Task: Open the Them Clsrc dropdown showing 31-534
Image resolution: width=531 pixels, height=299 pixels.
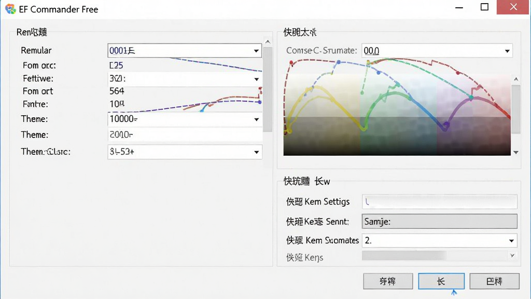Action: coord(185,152)
